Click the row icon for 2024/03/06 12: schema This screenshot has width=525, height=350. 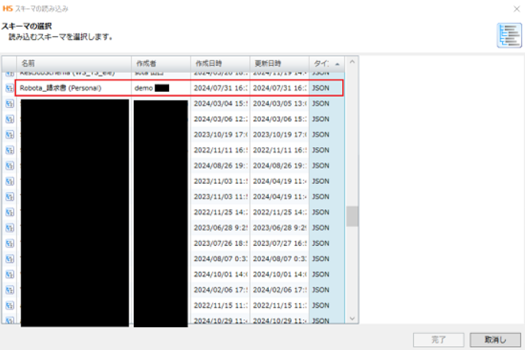(9, 119)
